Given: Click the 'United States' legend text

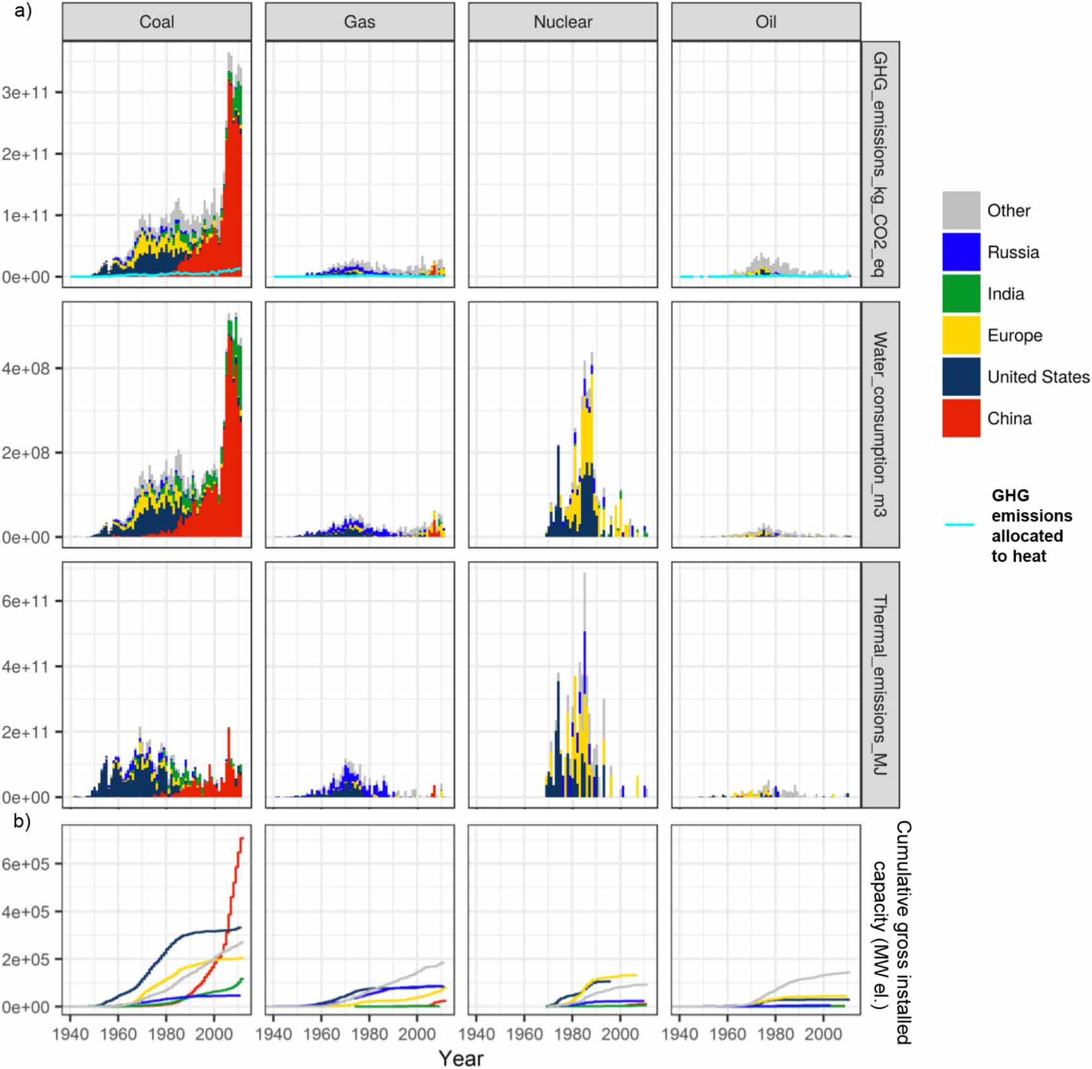Looking at the screenshot, I should [1038, 377].
